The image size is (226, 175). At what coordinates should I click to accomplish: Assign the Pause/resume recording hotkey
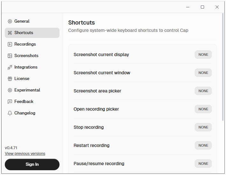(x=203, y=164)
